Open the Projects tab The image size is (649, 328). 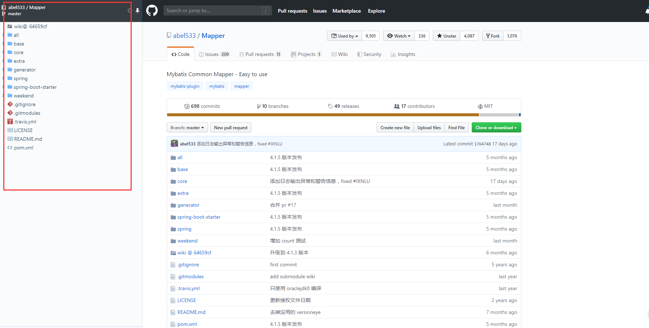coord(306,54)
